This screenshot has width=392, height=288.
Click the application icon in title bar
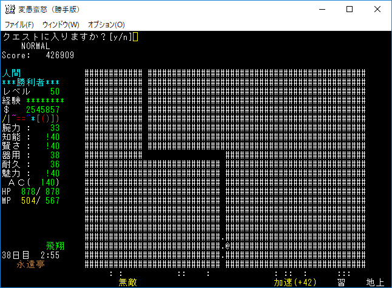pos(10,10)
